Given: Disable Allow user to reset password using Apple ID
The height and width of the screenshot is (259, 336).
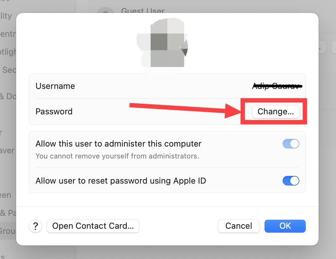Looking at the screenshot, I should (291, 181).
